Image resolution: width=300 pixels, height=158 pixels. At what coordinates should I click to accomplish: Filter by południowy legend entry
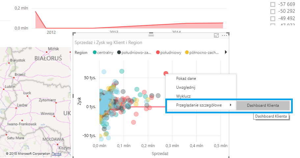[x=171, y=53]
